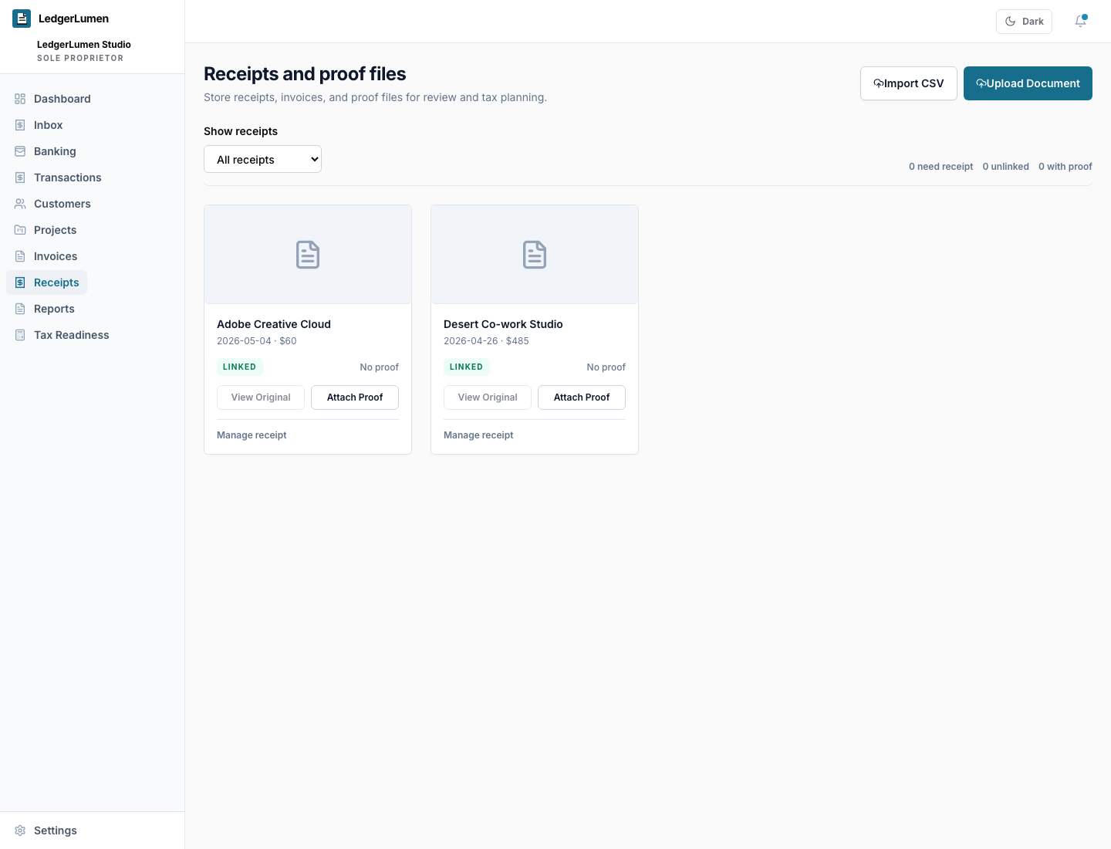Image resolution: width=1111 pixels, height=849 pixels.
Task: Click the Settings gear icon
Action: click(x=20, y=830)
